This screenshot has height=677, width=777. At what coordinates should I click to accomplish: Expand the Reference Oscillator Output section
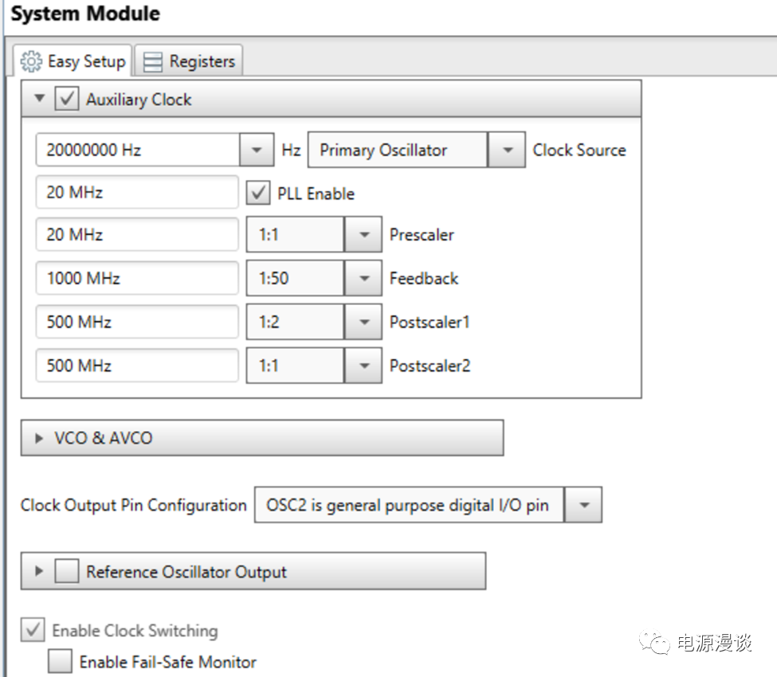point(38,572)
